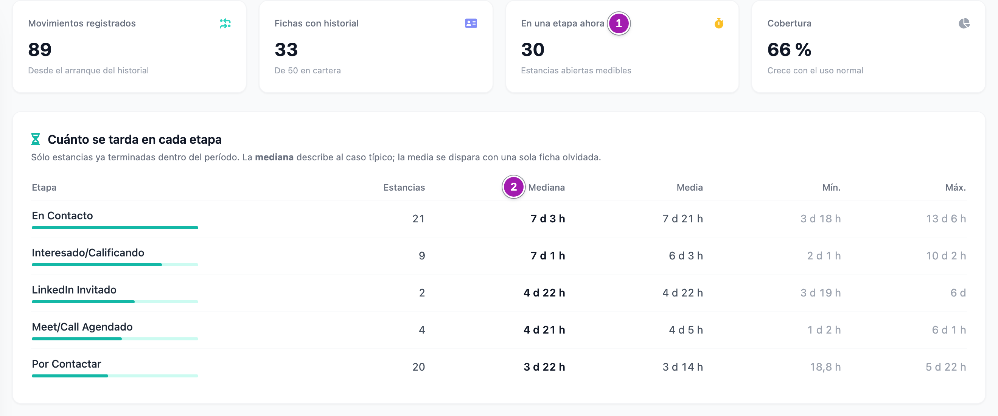Click the En Contacto progress bar

click(115, 228)
